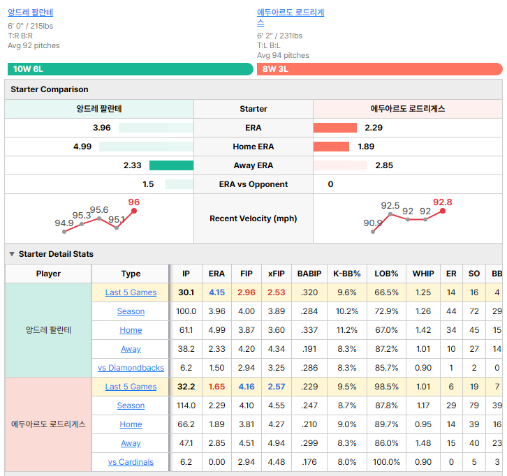Click the WHIP column header

pyautogui.click(x=423, y=274)
